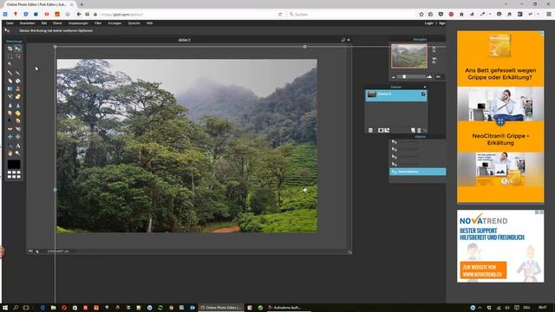Click the new layer icon in layers panel
555x312 pixels.
[413, 131]
